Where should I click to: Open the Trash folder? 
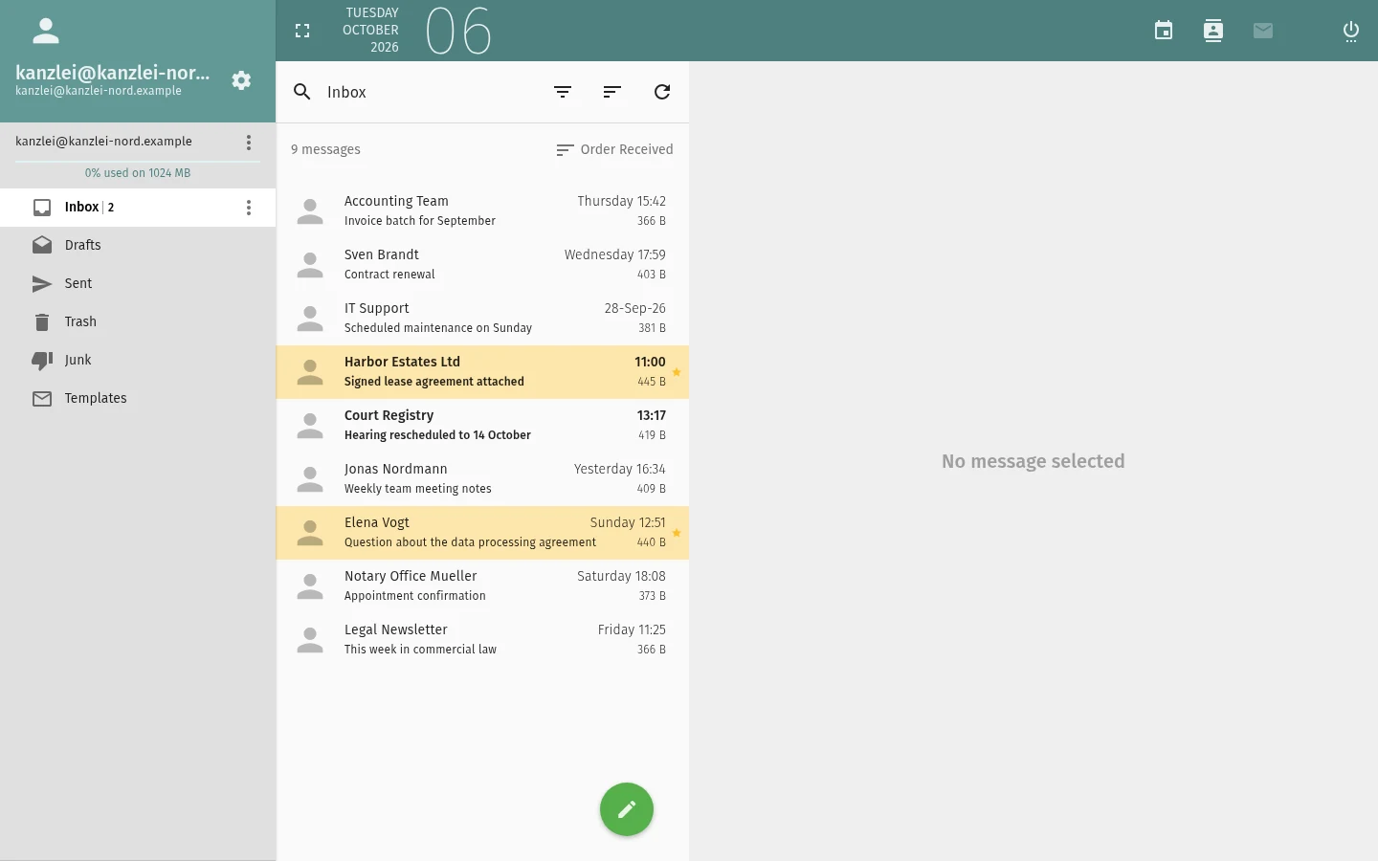pyautogui.click(x=138, y=322)
